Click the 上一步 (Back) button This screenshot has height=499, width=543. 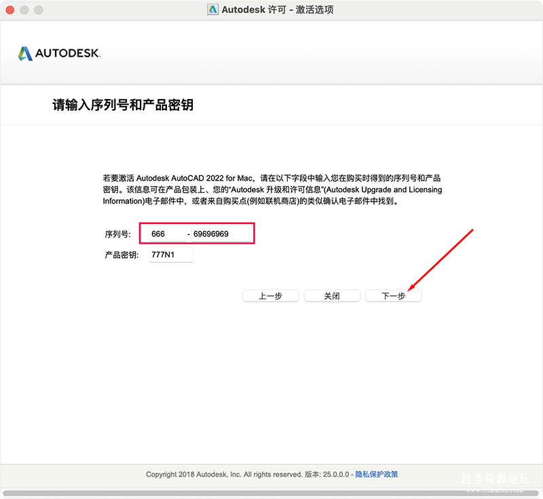pos(270,296)
